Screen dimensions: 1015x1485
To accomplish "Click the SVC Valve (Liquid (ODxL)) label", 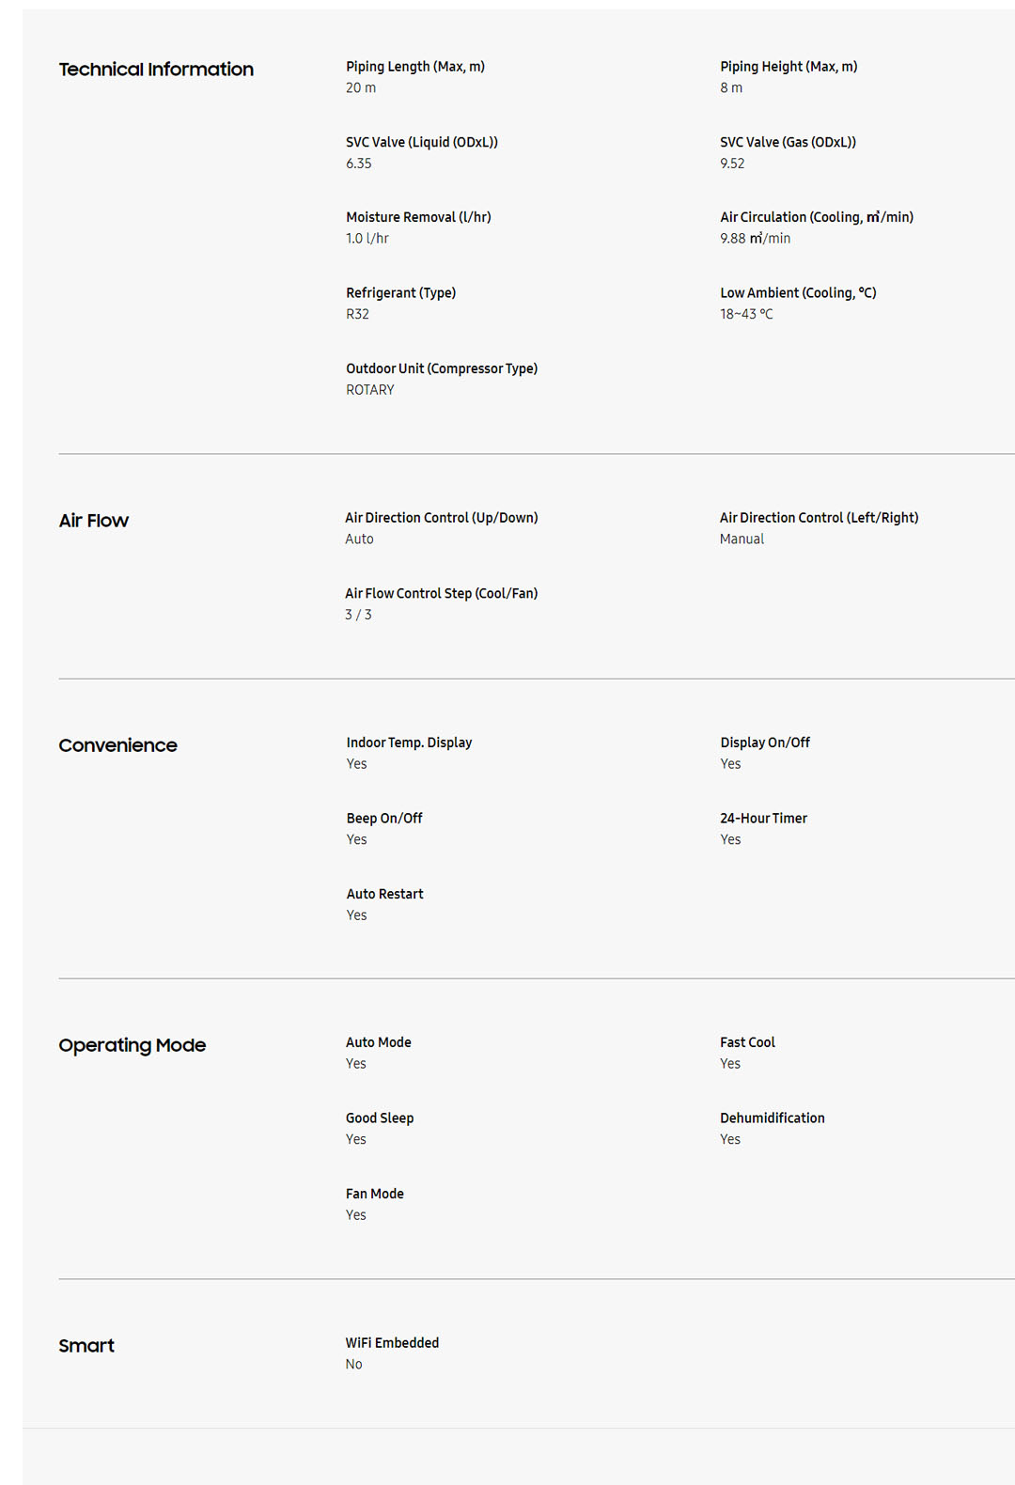I will tap(422, 142).
